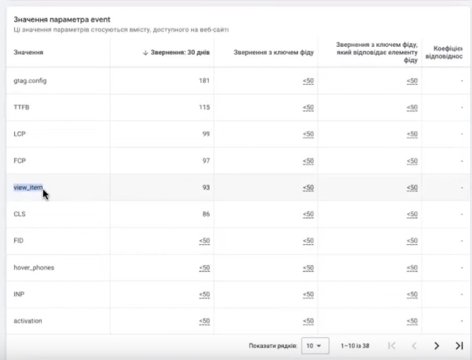This screenshot has width=472, height=360.
Task: Click the 30-day count 86 for CLS
Action: point(206,215)
